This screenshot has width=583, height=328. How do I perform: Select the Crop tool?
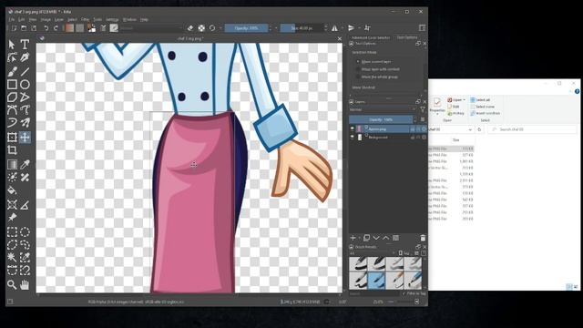(12, 150)
